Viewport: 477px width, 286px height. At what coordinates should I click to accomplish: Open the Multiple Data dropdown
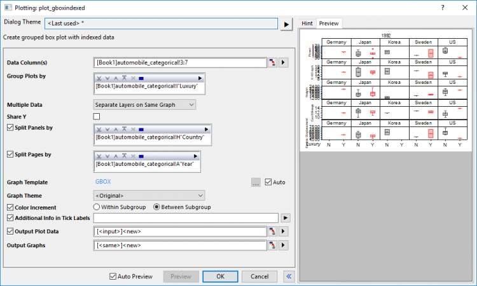pos(144,104)
